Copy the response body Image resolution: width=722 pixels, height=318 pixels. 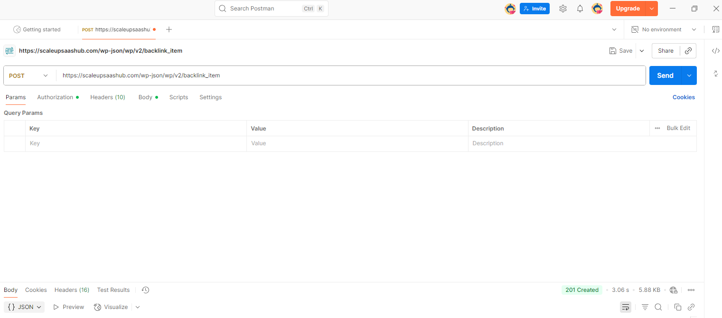click(678, 307)
